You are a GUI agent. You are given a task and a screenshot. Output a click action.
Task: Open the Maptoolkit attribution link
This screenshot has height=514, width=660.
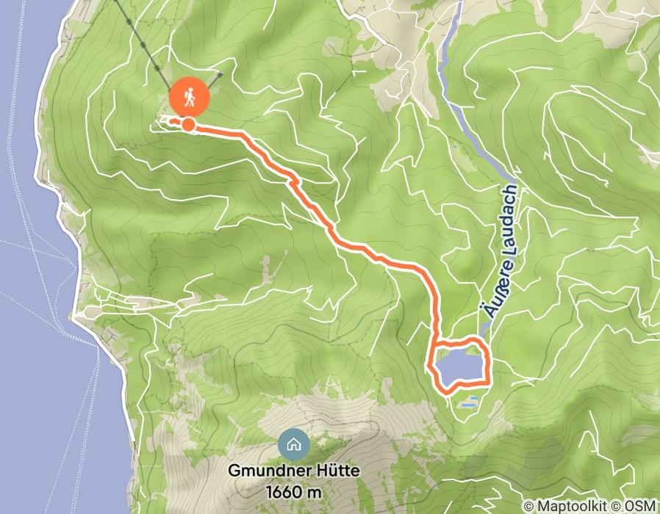[570, 506]
